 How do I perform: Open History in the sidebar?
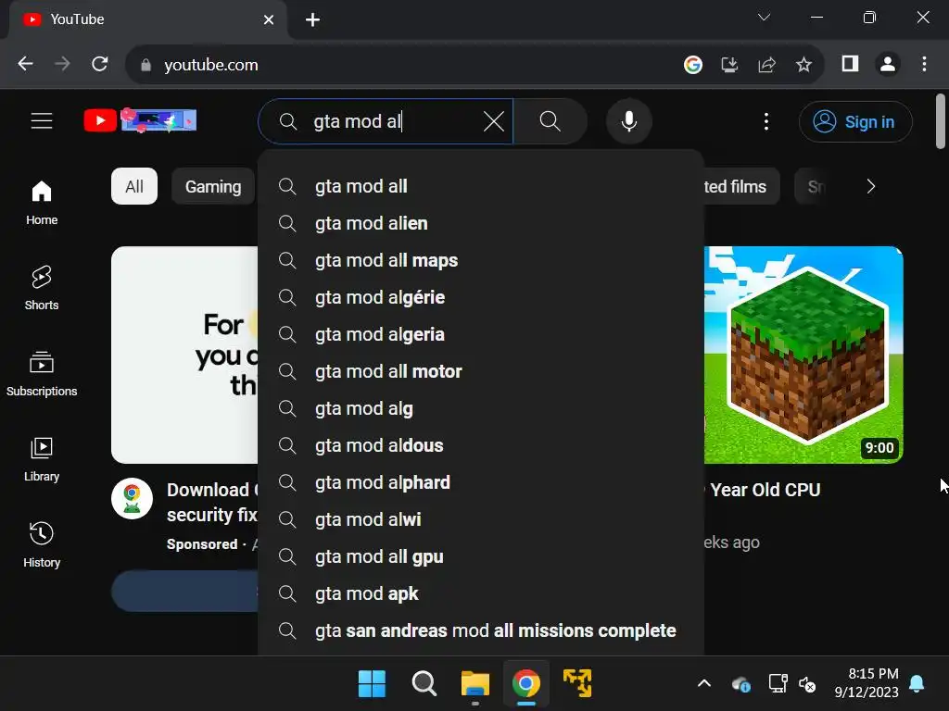click(x=42, y=545)
